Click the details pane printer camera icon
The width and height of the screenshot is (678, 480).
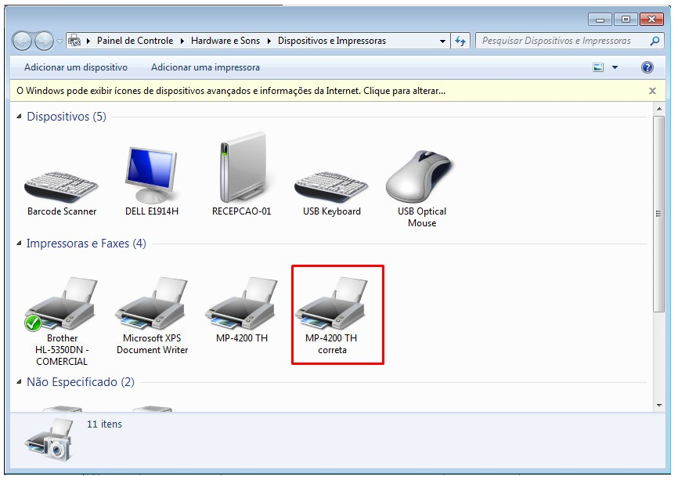tap(49, 440)
